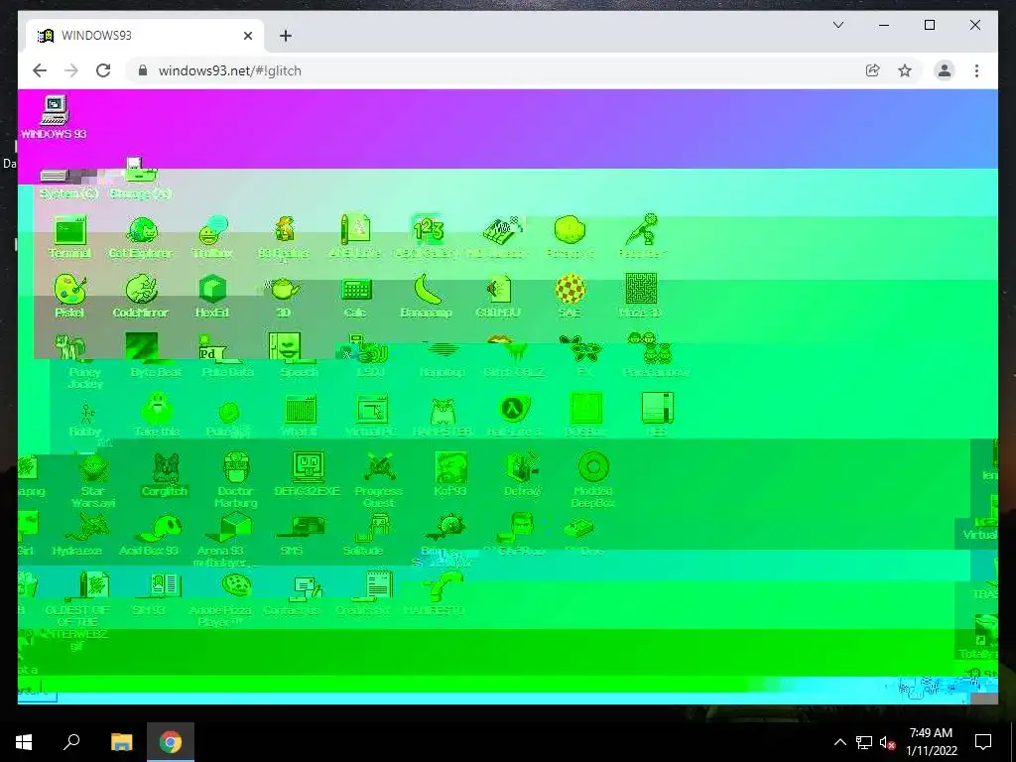The width and height of the screenshot is (1016, 762).
Task: Open the Credits.txt notepad icon
Action: (x=378, y=586)
